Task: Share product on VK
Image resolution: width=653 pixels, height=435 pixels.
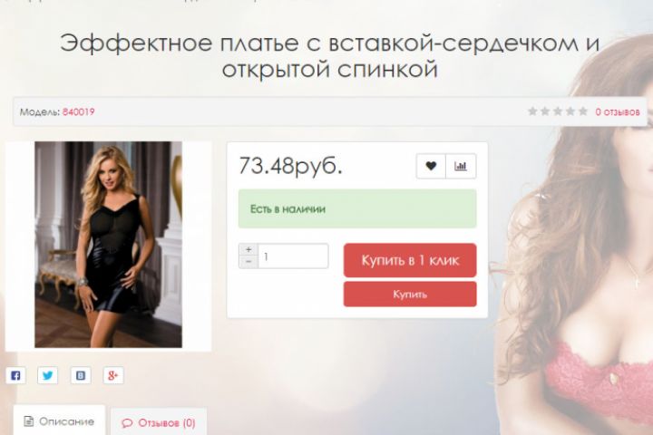Action: coord(81,375)
